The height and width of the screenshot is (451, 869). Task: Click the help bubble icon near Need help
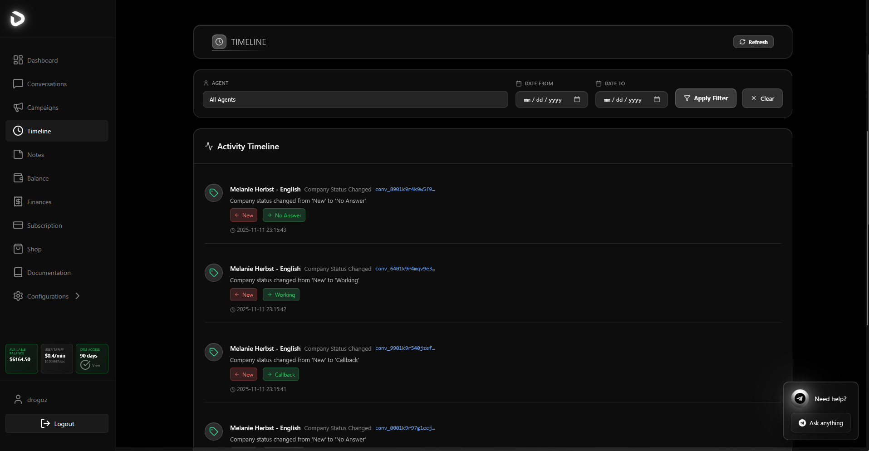coord(799,398)
